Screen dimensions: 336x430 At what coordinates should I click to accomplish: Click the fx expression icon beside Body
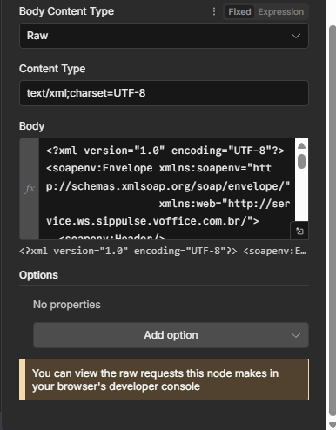click(30, 189)
